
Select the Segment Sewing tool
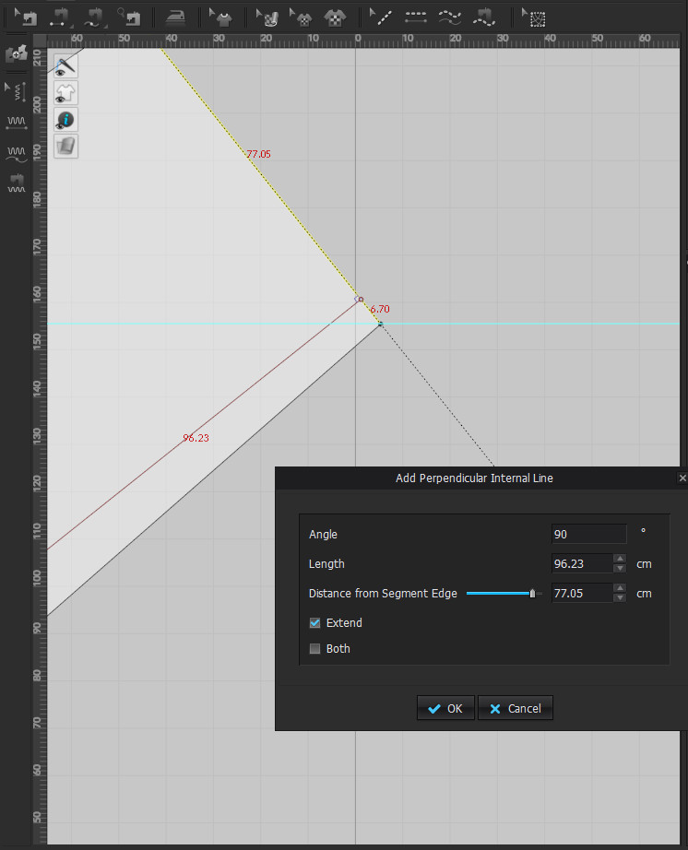click(x=60, y=18)
